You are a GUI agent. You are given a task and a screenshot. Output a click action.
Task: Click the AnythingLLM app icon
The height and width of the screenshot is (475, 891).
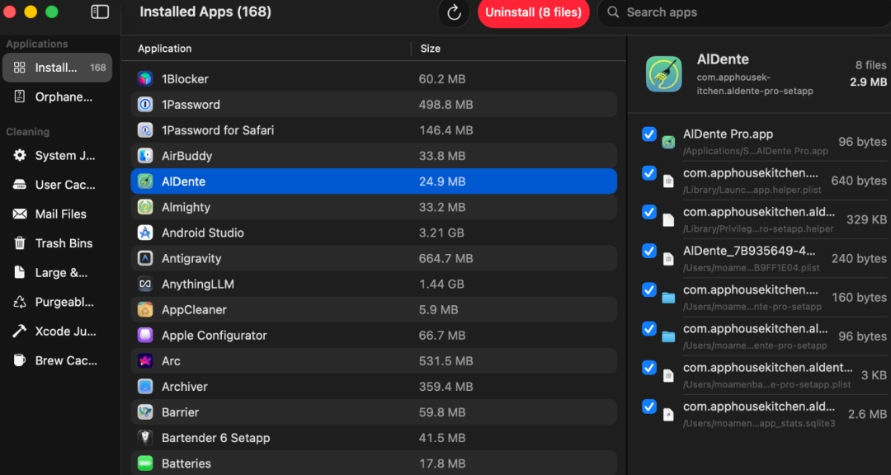(x=145, y=284)
